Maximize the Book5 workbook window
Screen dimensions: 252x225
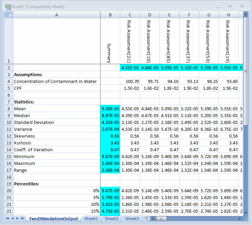230,6
